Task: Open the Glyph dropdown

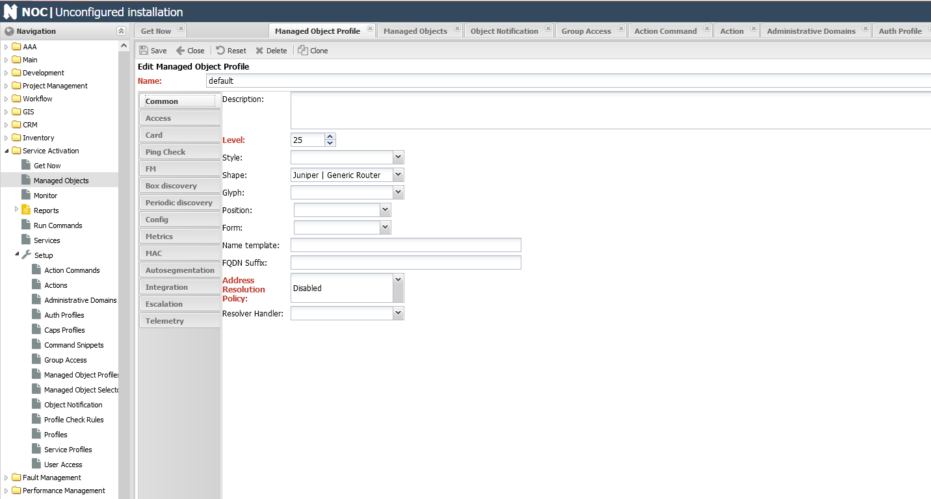Action: 399,192
